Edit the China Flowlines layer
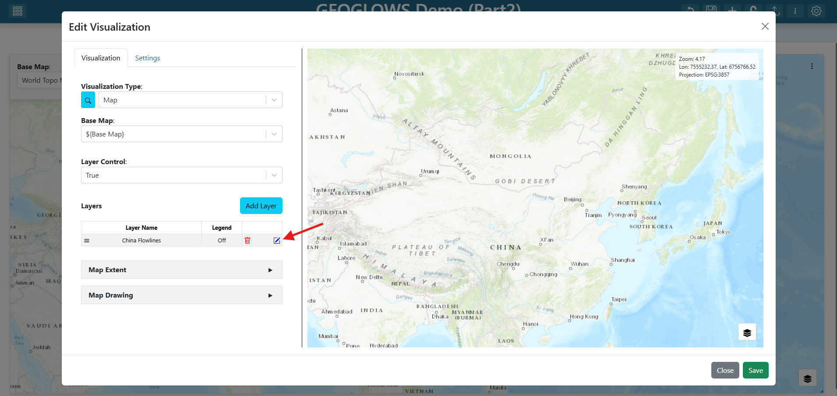837x396 pixels. click(277, 240)
